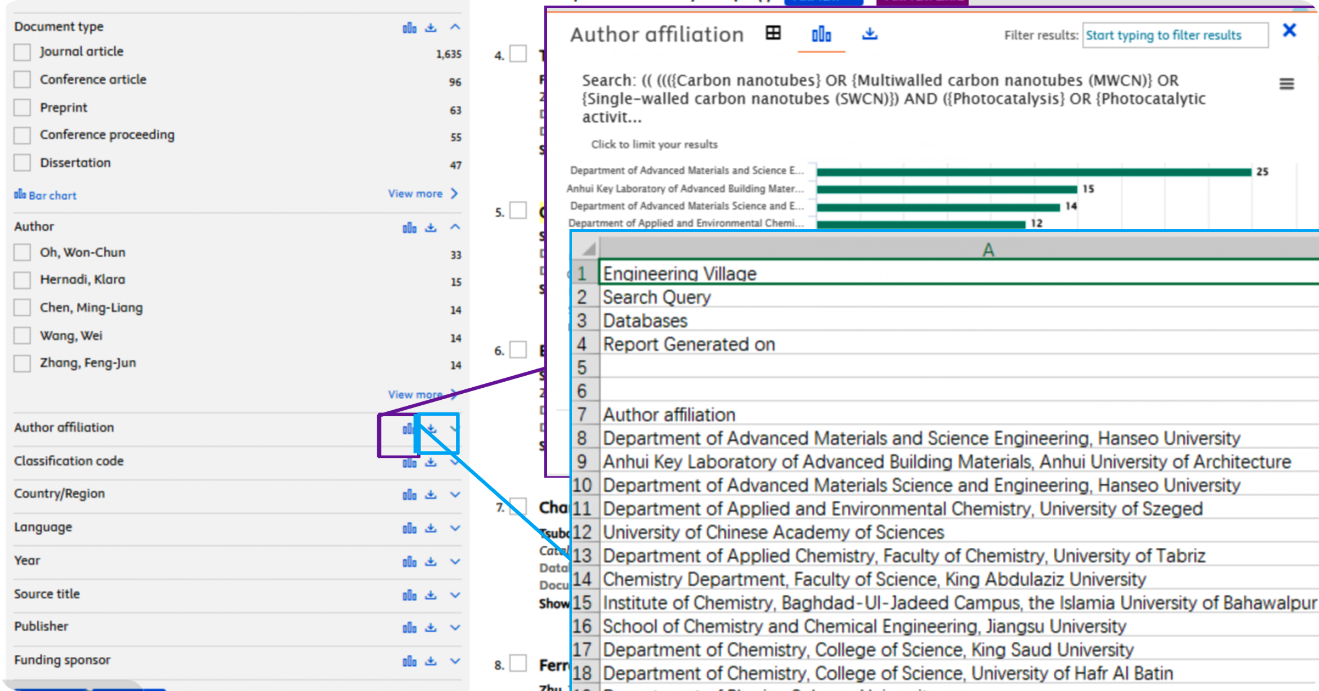Tick the Oh, Won-Chun author checkbox

click(23, 252)
